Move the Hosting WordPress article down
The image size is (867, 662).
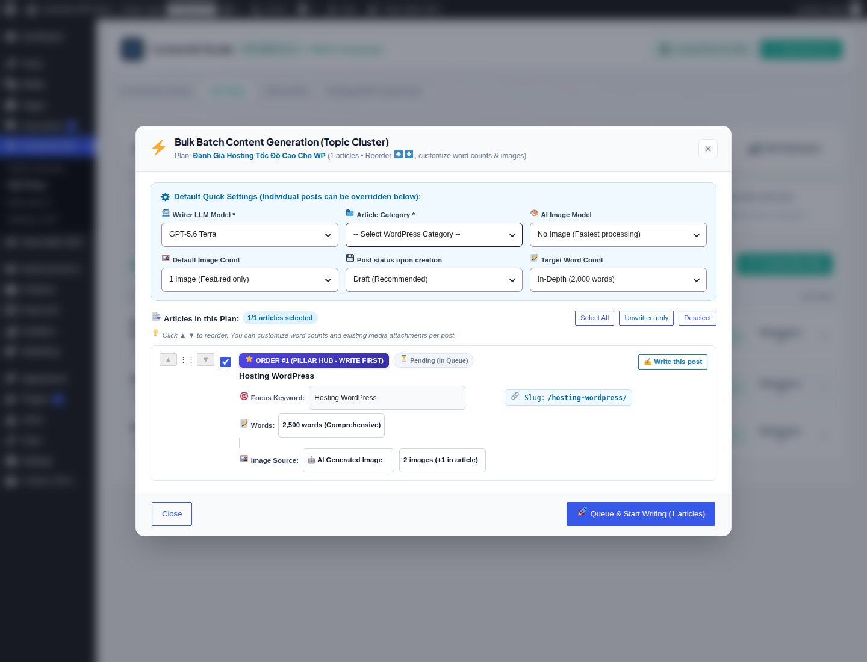coord(205,360)
